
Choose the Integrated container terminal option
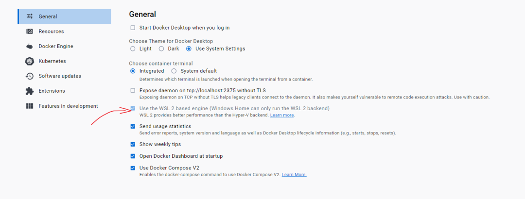(x=133, y=71)
